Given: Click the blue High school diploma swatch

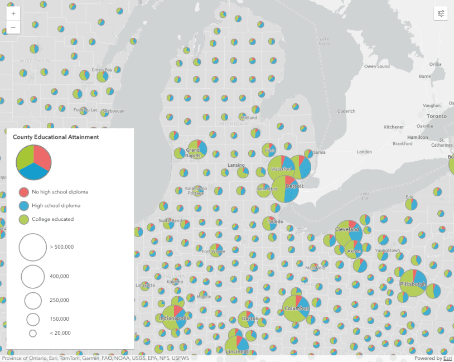Looking at the screenshot, I should (x=23, y=206).
